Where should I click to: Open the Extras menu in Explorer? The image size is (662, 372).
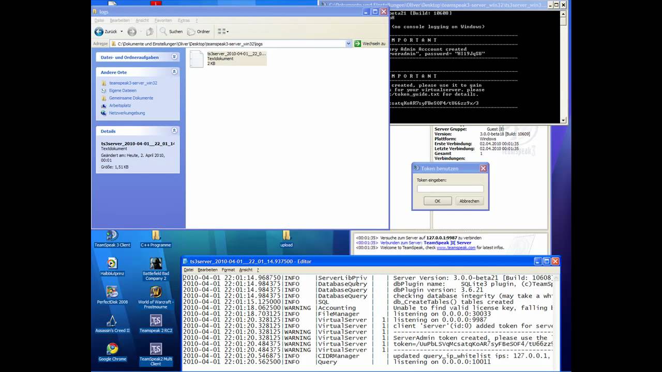(184, 21)
